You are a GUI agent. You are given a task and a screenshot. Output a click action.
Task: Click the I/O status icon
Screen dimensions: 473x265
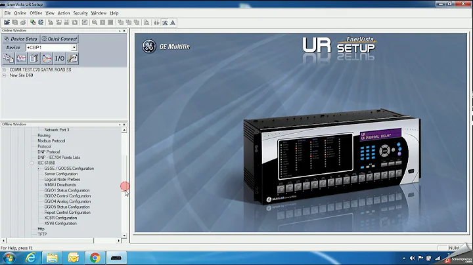coord(59,58)
